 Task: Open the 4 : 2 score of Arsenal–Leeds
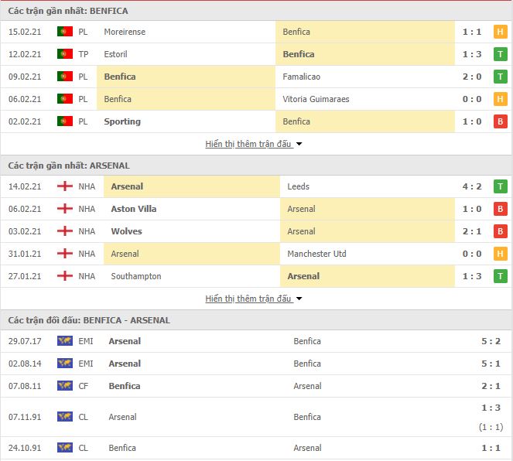tap(472, 186)
